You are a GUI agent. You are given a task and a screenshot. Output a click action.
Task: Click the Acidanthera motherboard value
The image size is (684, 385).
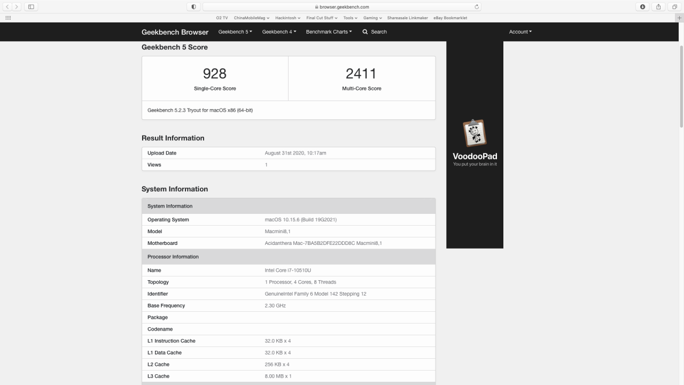323,243
